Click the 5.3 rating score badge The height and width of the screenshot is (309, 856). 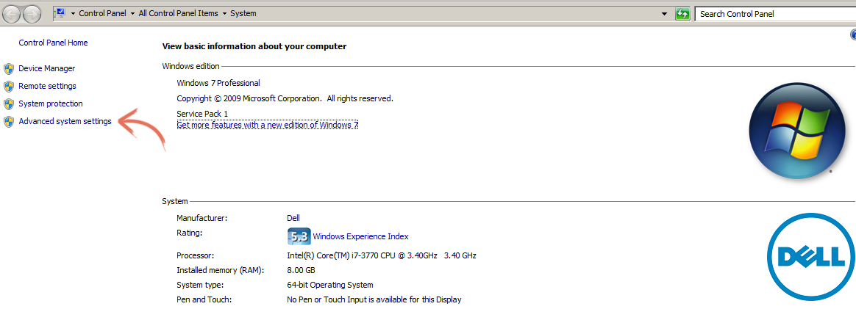299,236
